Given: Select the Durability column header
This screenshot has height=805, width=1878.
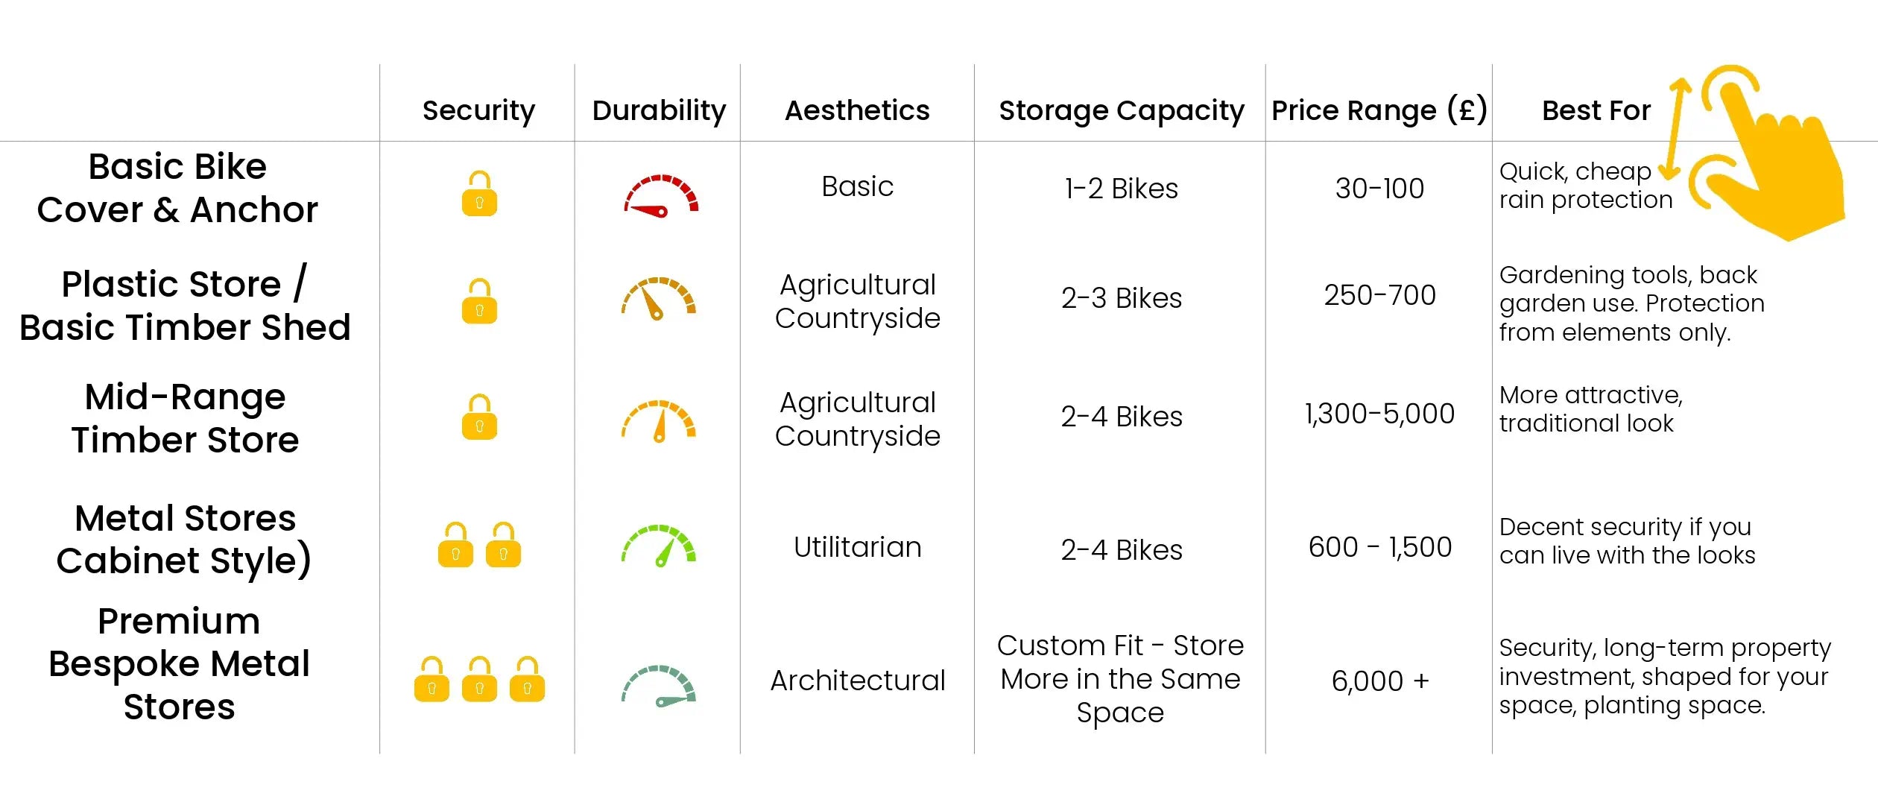Looking at the screenshot, I should click(x=659, y=110).
